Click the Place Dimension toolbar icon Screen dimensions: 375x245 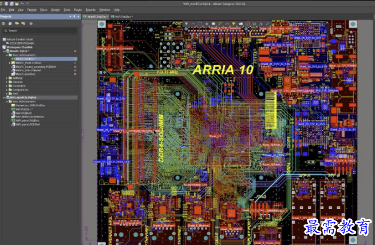tap(254, 23)
